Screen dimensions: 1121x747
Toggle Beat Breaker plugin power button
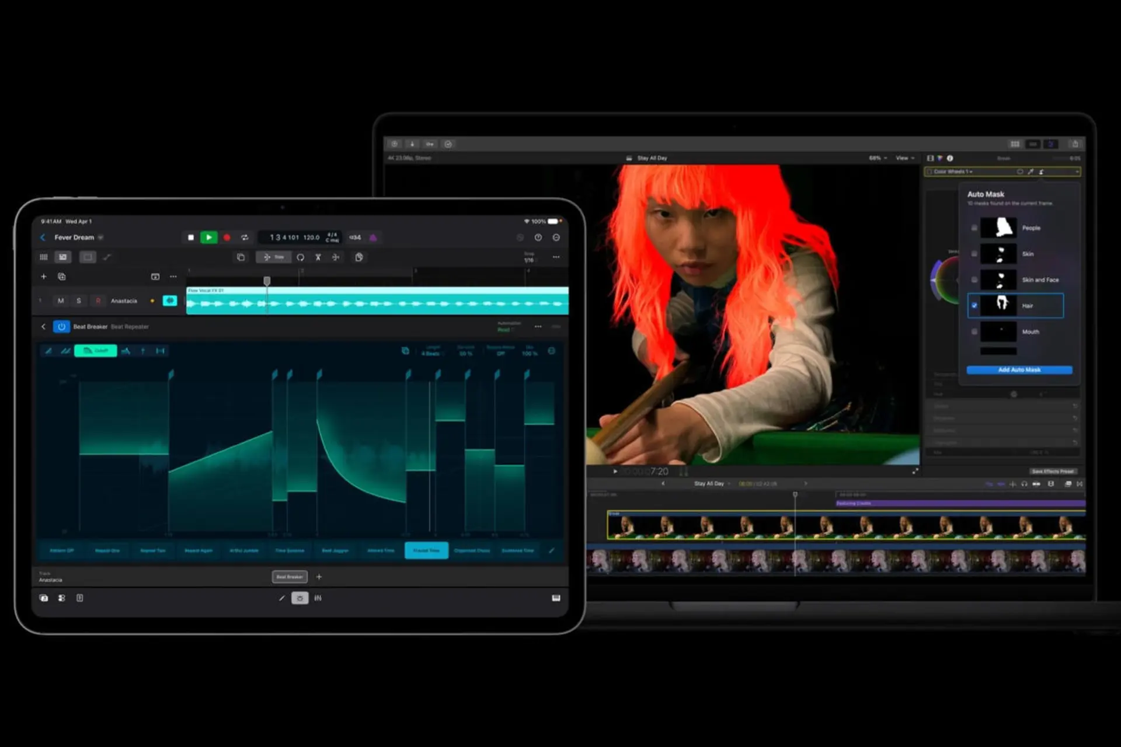point(61,327)
